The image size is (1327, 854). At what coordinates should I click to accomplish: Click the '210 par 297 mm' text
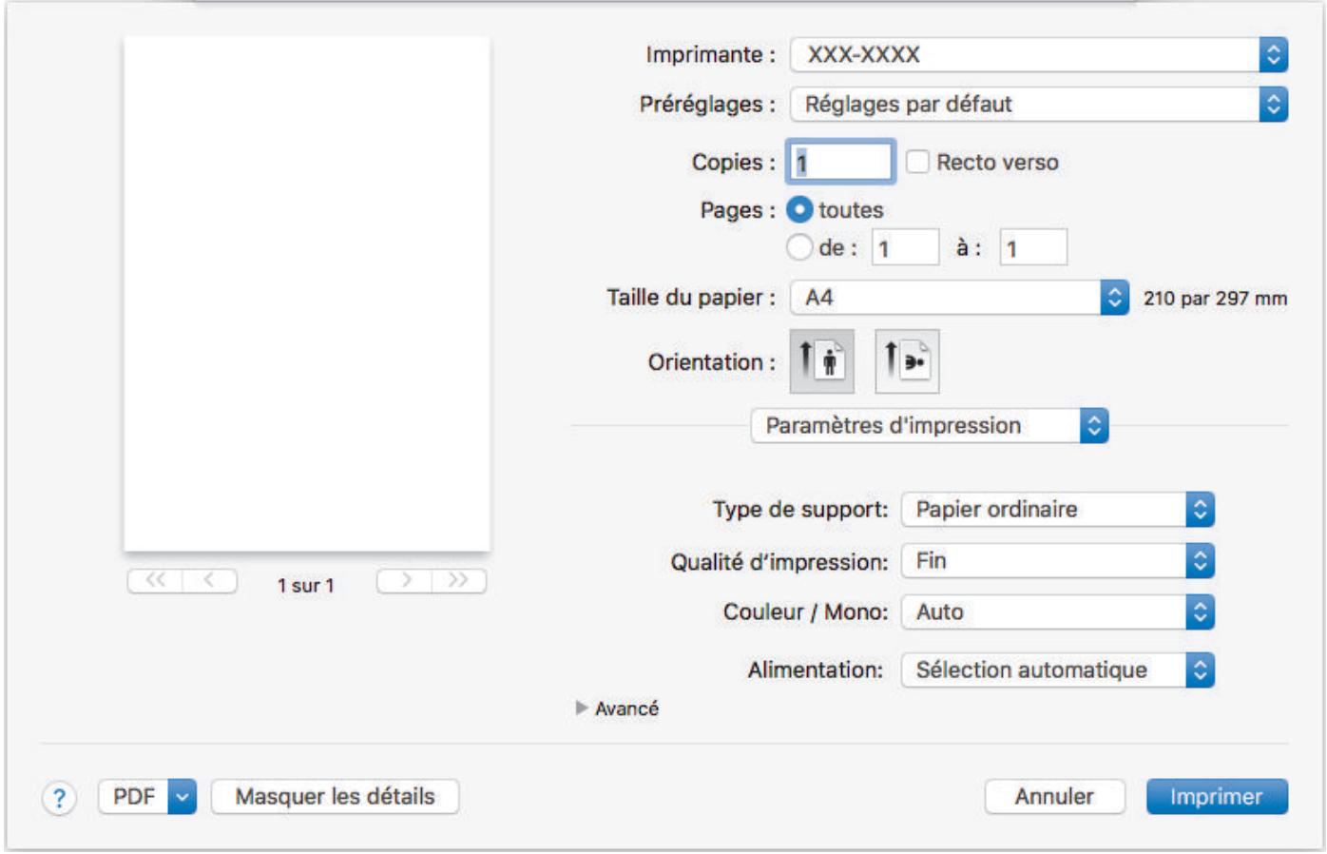pos(1215,299)
